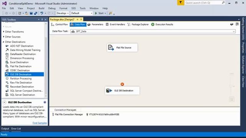
Task: Click F712874-W10 connection manager entry
Action: point(103,115)
